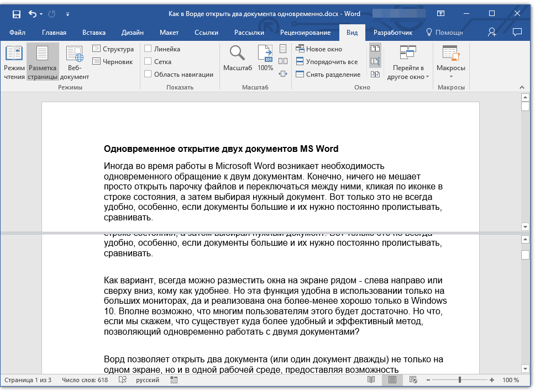This screenshot has height=391, width=535.
Task: Set zoom to 100% in ribbon
Action: tap(265, 59)
